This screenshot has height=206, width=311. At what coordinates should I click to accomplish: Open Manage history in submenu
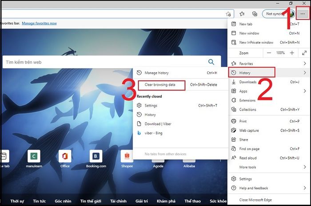pos(180,73)
